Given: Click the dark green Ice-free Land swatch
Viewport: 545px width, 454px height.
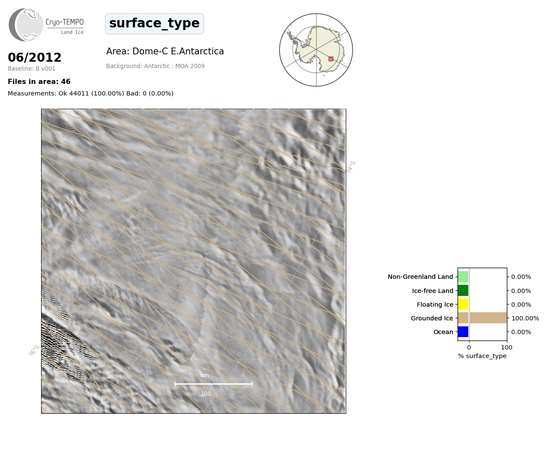Looking at the screenshot, I should point(463,290).
